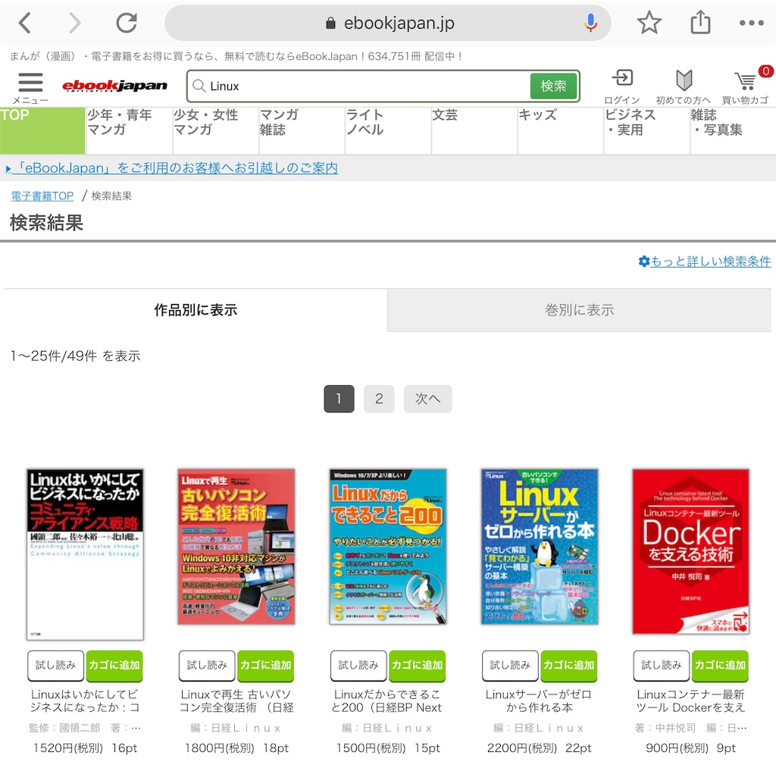Viewport: 776px width, 768px height.
Task: Open the Dockerを支える技術 book cover
Action: click(x=691, y=551)
